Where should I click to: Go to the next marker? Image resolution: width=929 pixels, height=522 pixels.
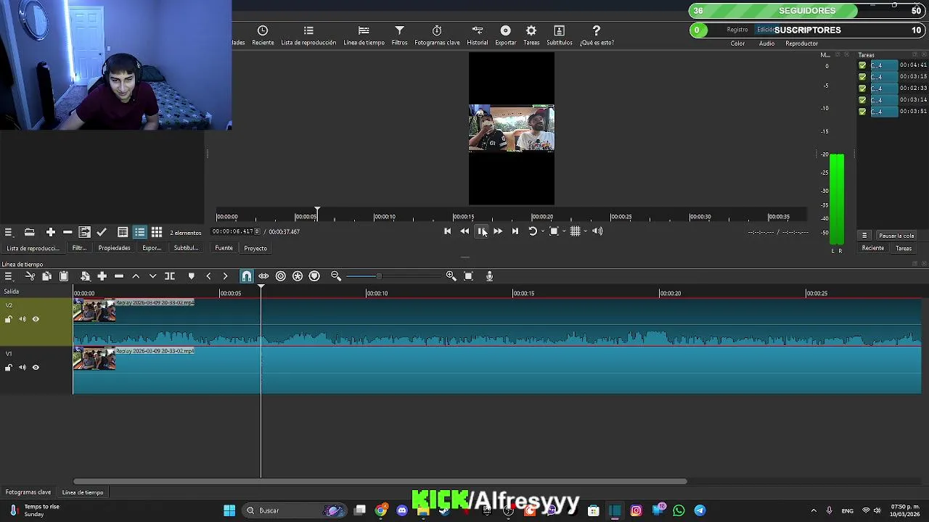pos(225,276)
